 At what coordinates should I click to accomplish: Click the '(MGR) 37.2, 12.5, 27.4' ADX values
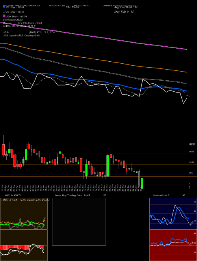click(x=42, y=32)
